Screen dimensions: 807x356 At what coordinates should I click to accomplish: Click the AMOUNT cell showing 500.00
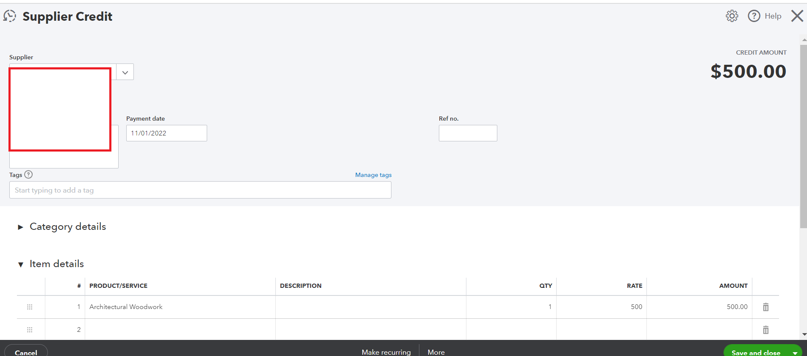click(699, 307)
